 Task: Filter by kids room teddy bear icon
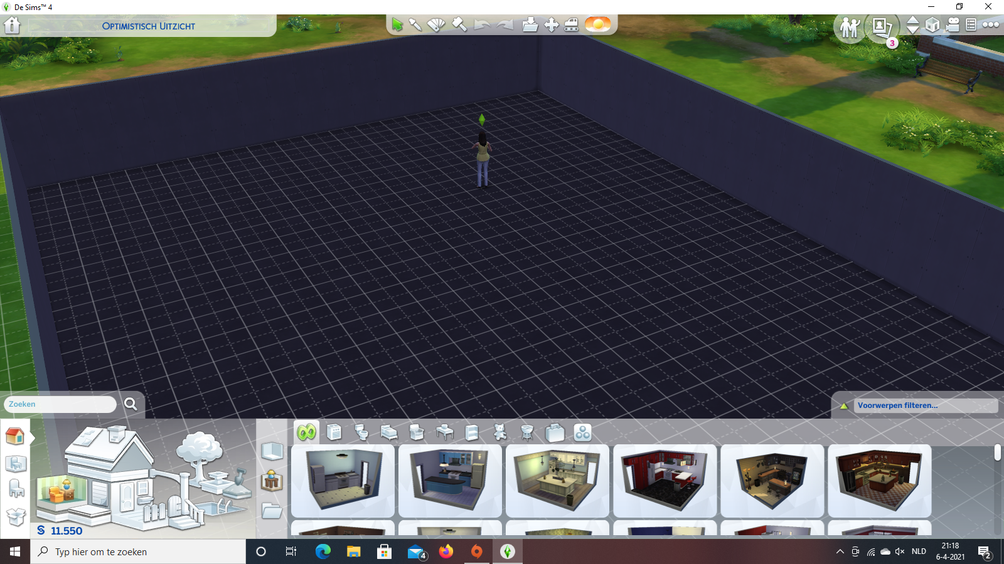pyautogui.click(x=499, y=432)
